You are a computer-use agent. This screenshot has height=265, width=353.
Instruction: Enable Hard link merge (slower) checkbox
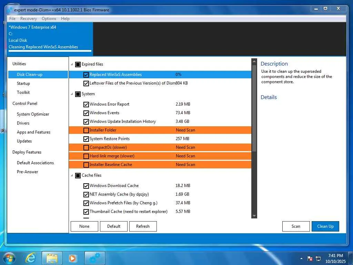pos(86,156)
